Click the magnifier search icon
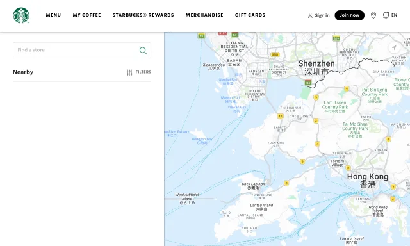This screenshot has width=410, height=246. coord(143,50)
